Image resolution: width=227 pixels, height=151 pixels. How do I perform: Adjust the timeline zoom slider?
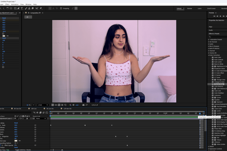coord(53,150)
